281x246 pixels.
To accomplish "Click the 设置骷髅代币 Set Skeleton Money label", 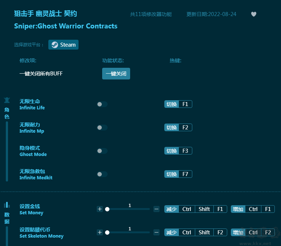I will tap(41, 233).
